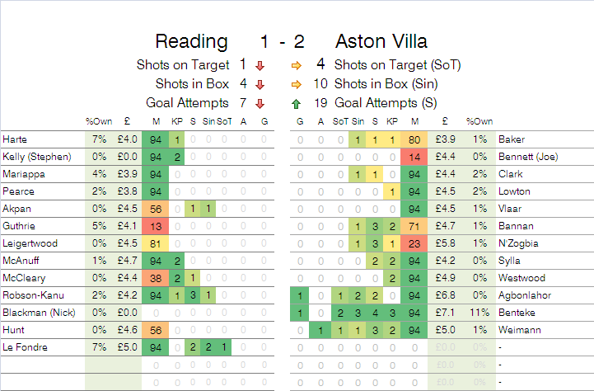This screenshot has height=391, width=594.
Task: Click red down arrow beside Reading Shots on Target
Action: point(260,64)
